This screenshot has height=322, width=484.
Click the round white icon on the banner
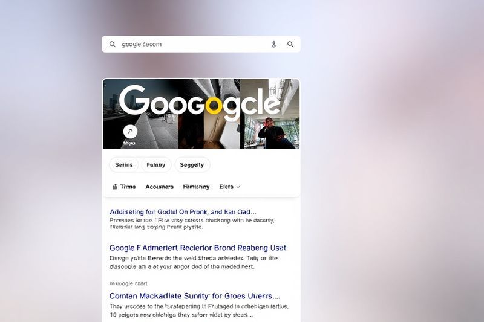(130, 131)
